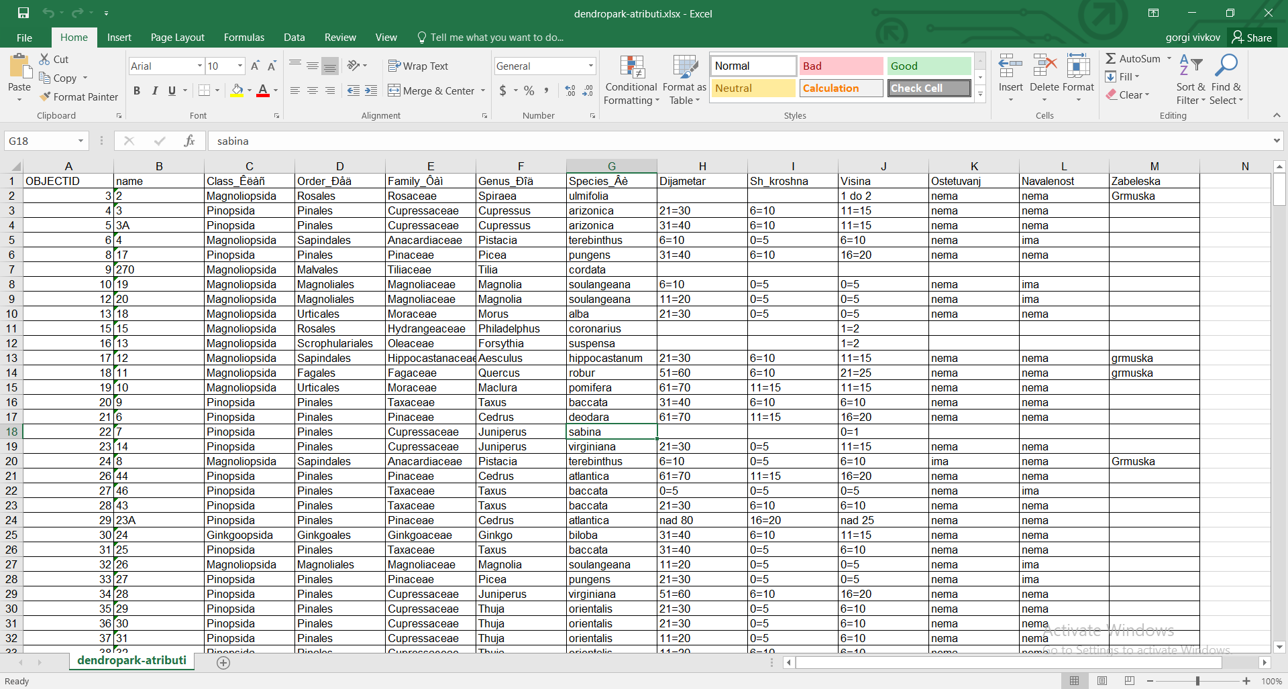The width and height of the screenshot is (1288, 689).
Task: Apply Accounting dollar number format
Action: [503, 90]
